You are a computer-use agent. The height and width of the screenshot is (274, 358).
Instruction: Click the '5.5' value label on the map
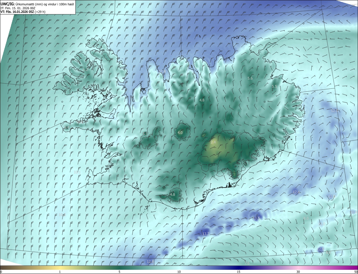274,87
